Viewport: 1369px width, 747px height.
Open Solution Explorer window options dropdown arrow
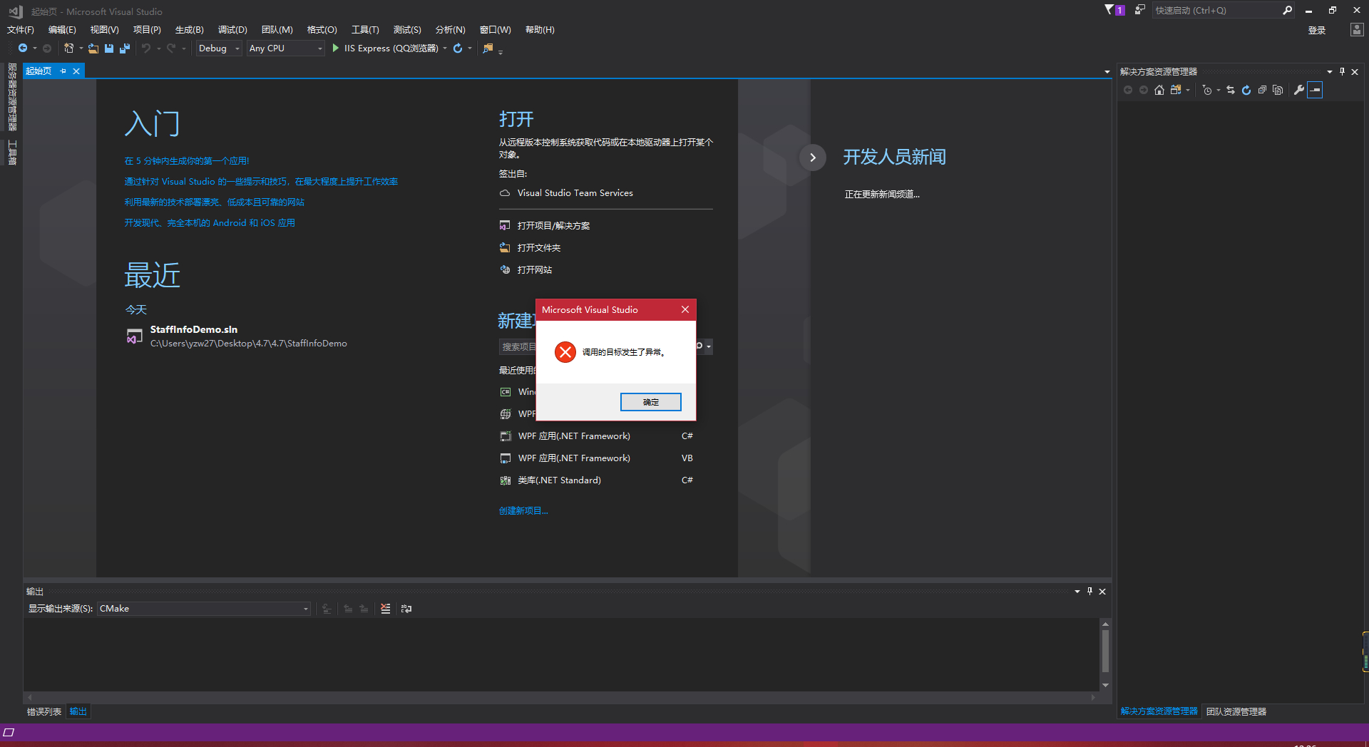coord(1330,72)
